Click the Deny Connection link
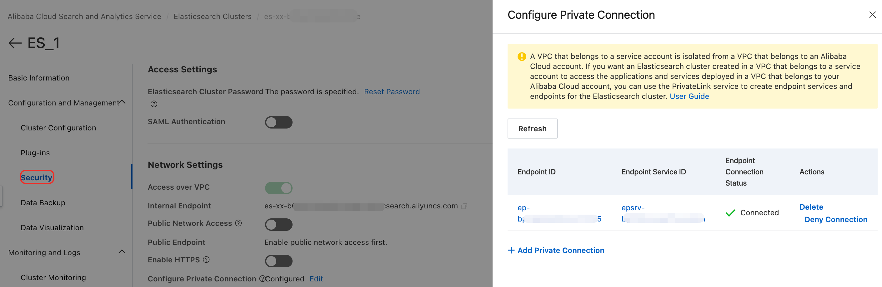882x287 pixels. tap(835, 219)
